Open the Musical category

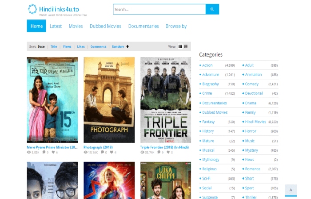click(x=208, y=150)
